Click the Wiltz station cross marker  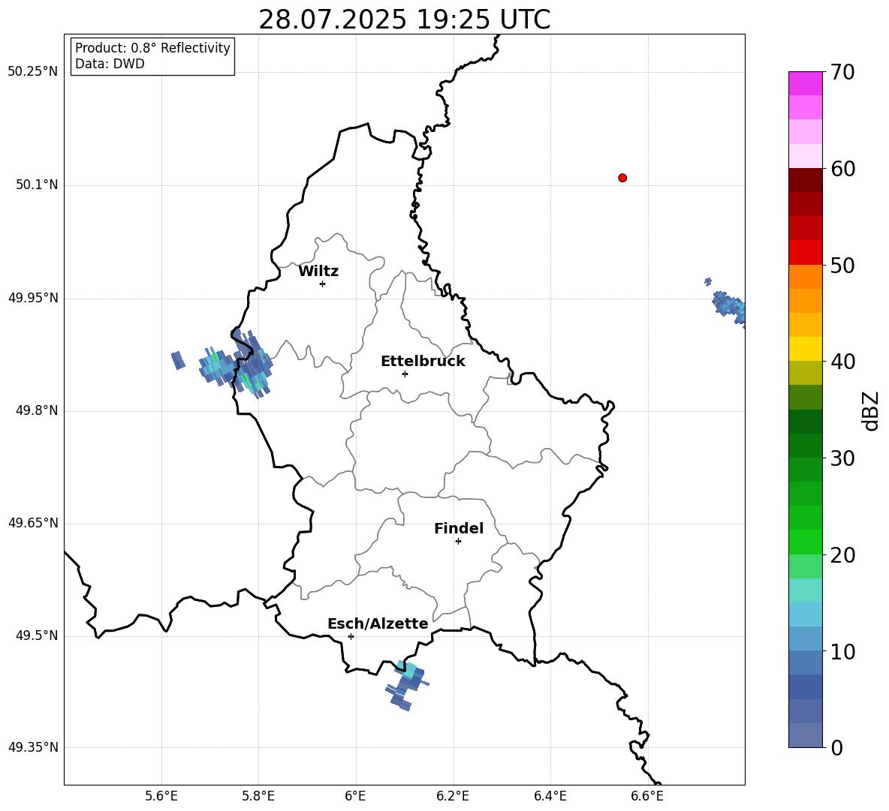coord(323,284)
